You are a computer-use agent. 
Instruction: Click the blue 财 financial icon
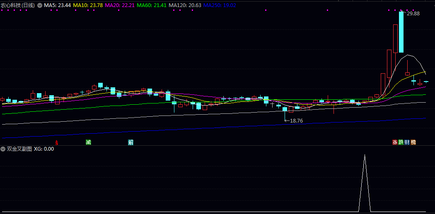click(x=407, y=142)
